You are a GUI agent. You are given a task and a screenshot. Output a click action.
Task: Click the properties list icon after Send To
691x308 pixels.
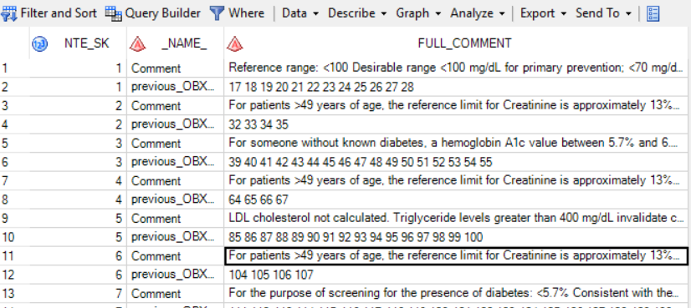pos(653,13)
